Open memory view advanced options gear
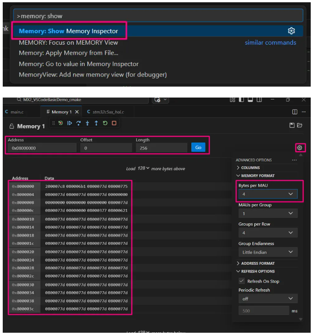Screen dimensions: 313x335 [299, 148]
